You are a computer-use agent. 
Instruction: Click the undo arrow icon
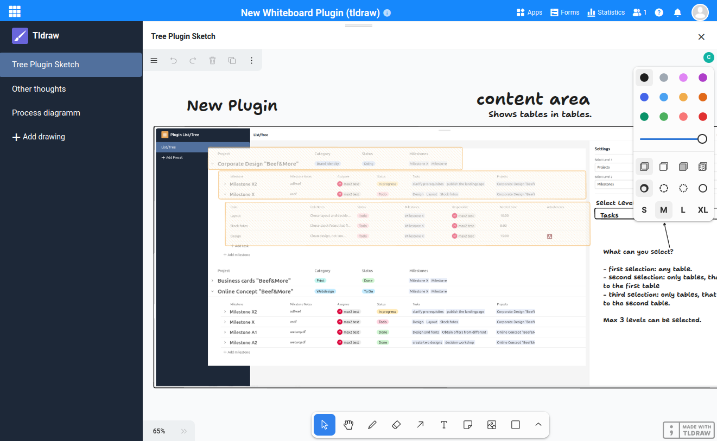[174, 61]
